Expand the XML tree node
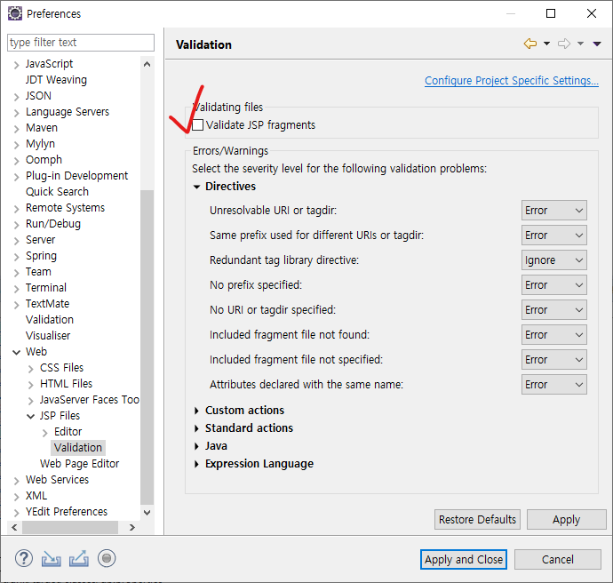Viewport: 613px width, 583px height. pyautogui.click(x=16, y=497)
